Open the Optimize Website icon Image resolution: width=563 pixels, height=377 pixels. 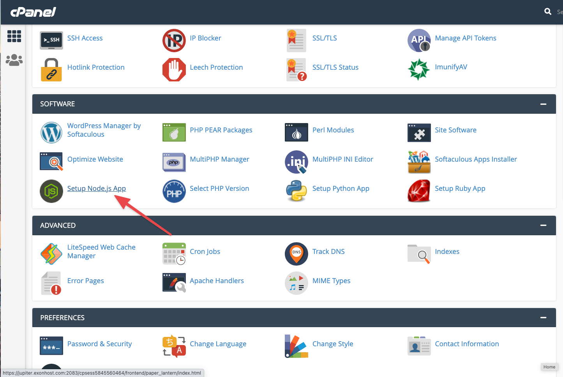click(x=51, y=162)
